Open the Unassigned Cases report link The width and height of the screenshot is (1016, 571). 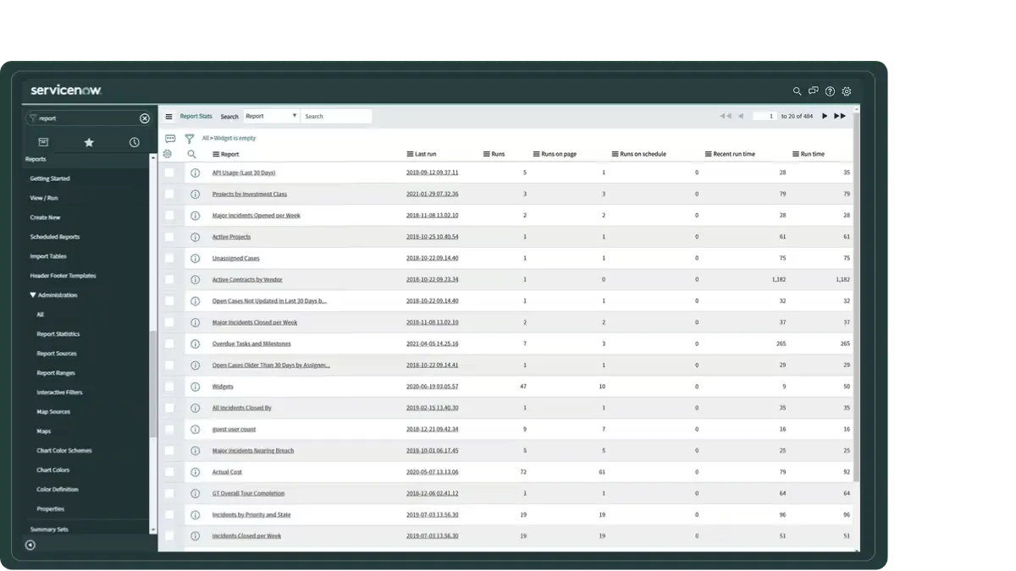pos(235,258)
